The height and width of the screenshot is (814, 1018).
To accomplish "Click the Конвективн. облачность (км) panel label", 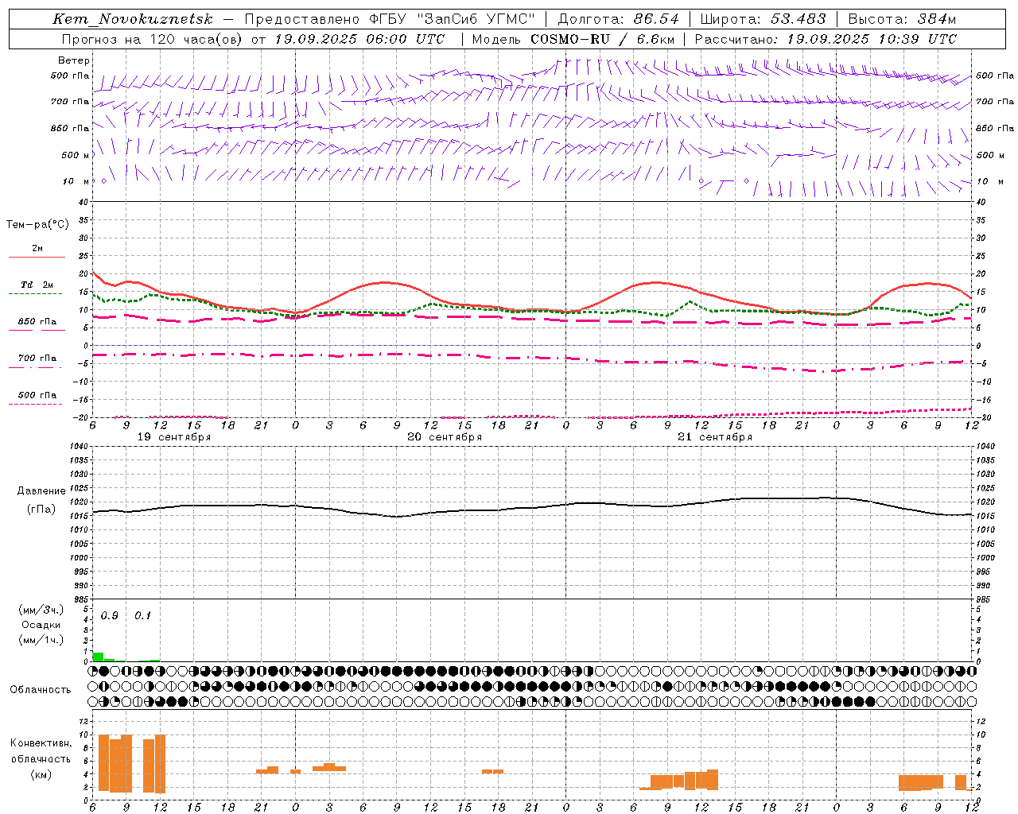I will point(41,758).
